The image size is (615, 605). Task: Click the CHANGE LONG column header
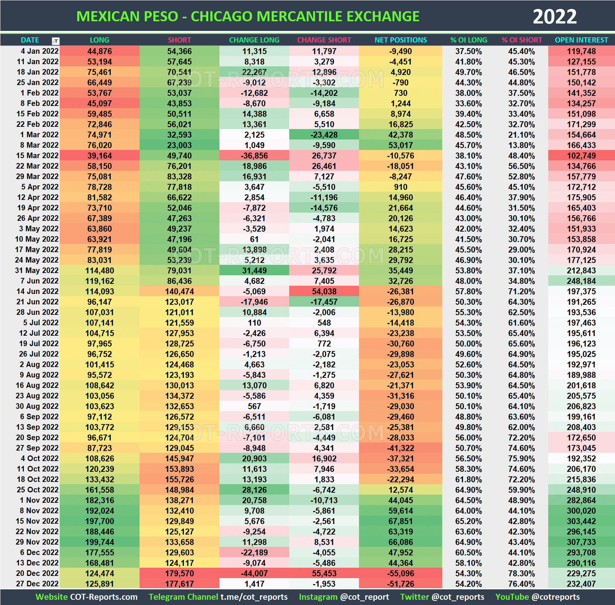point(254,40)
